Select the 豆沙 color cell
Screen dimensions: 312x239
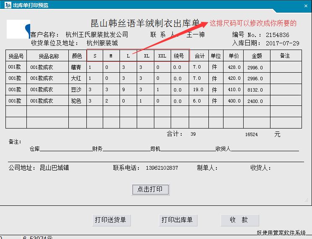[76, 89]
